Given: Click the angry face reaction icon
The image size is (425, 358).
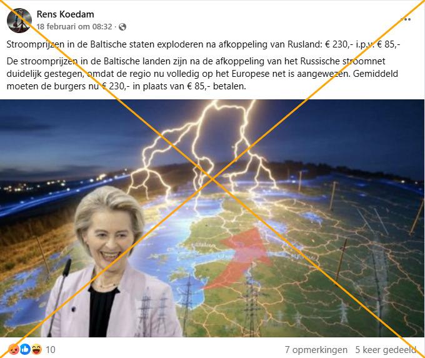Looking at the screenshot, I should coord(14,349).
